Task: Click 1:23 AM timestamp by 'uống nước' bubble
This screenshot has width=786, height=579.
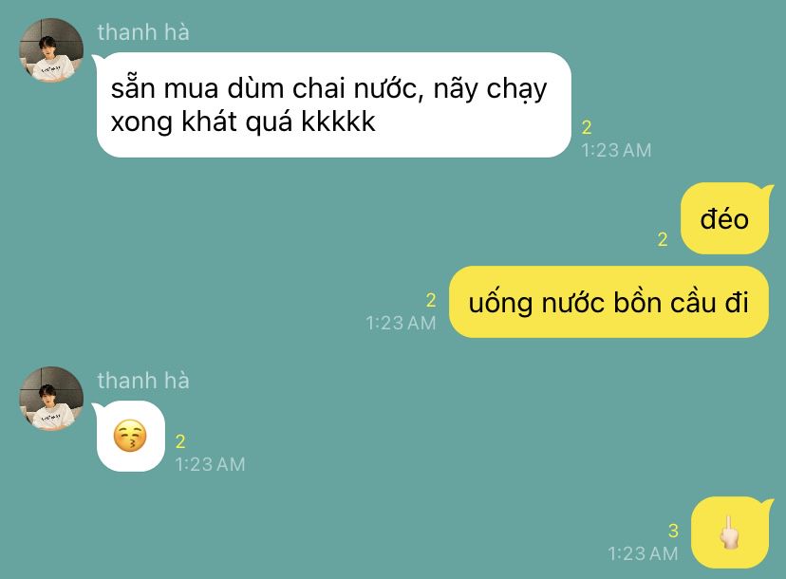Action: tap(401, 323)
